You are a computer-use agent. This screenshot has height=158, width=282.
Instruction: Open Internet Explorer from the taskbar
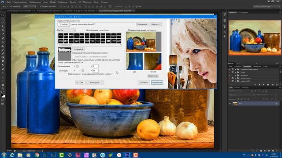click(12, 155)
